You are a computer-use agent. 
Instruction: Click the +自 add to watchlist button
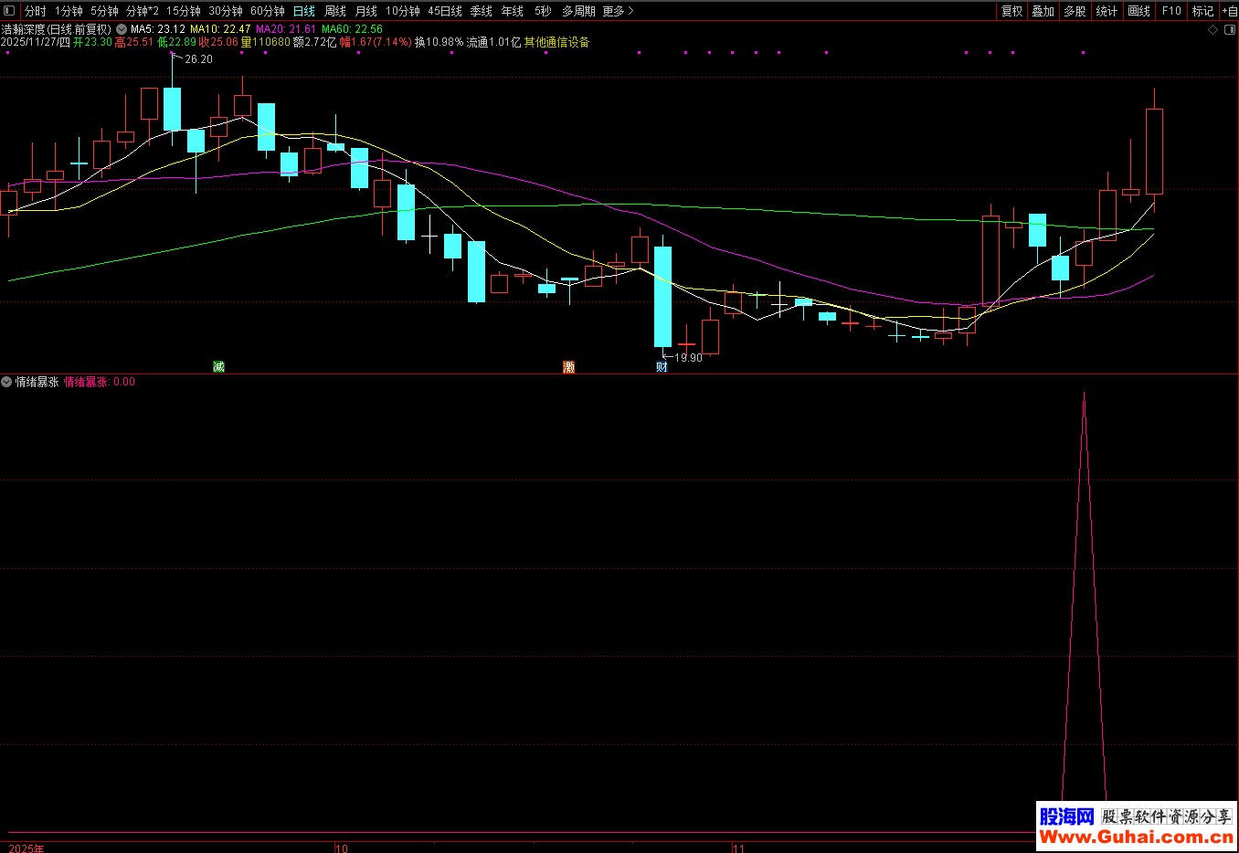coord(1229,11)
